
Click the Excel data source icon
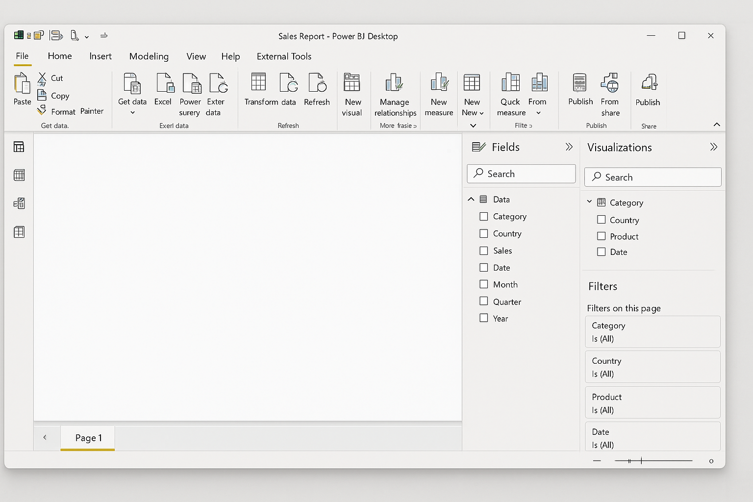pos(165,83)
